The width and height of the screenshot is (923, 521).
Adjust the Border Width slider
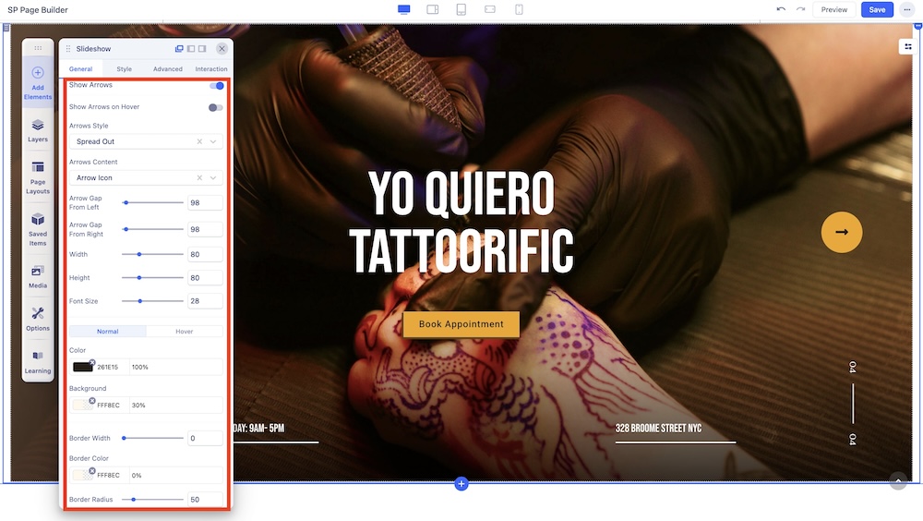(x=152, y=438)
